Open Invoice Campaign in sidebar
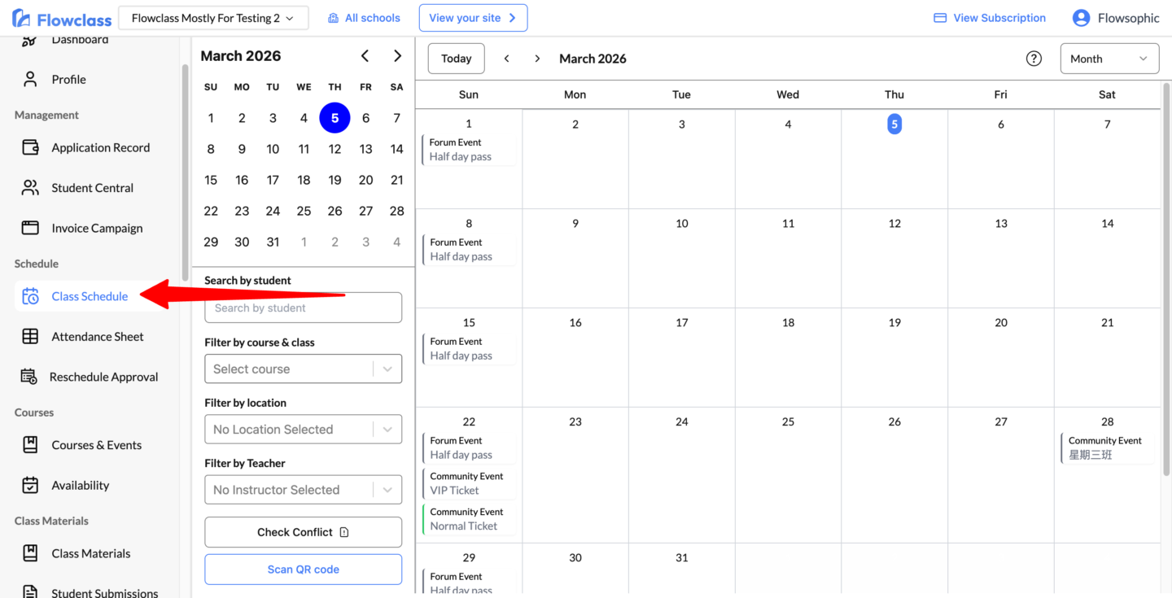 (x=96, y=229)
